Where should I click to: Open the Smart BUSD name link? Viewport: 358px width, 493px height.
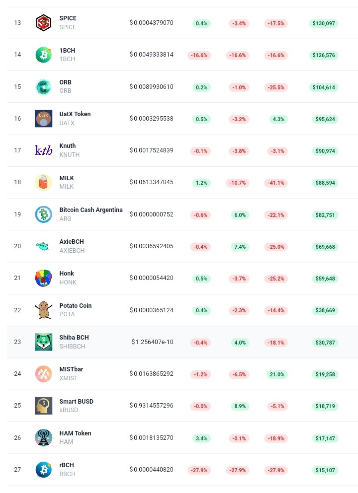(76, 402)
